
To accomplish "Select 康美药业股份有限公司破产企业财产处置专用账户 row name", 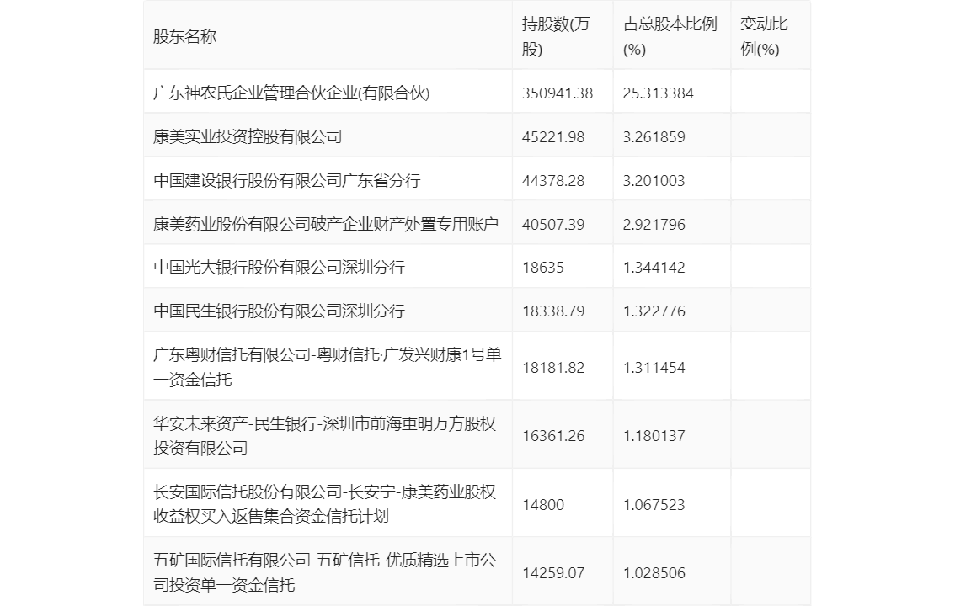I will point(326,225).
